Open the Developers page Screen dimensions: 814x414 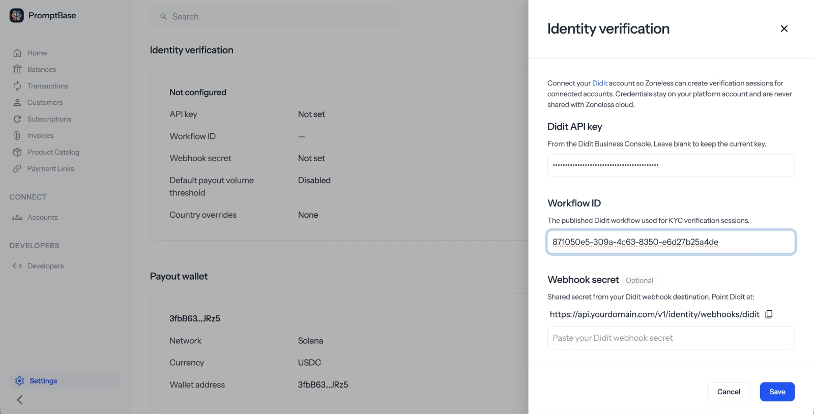[45, 265]
